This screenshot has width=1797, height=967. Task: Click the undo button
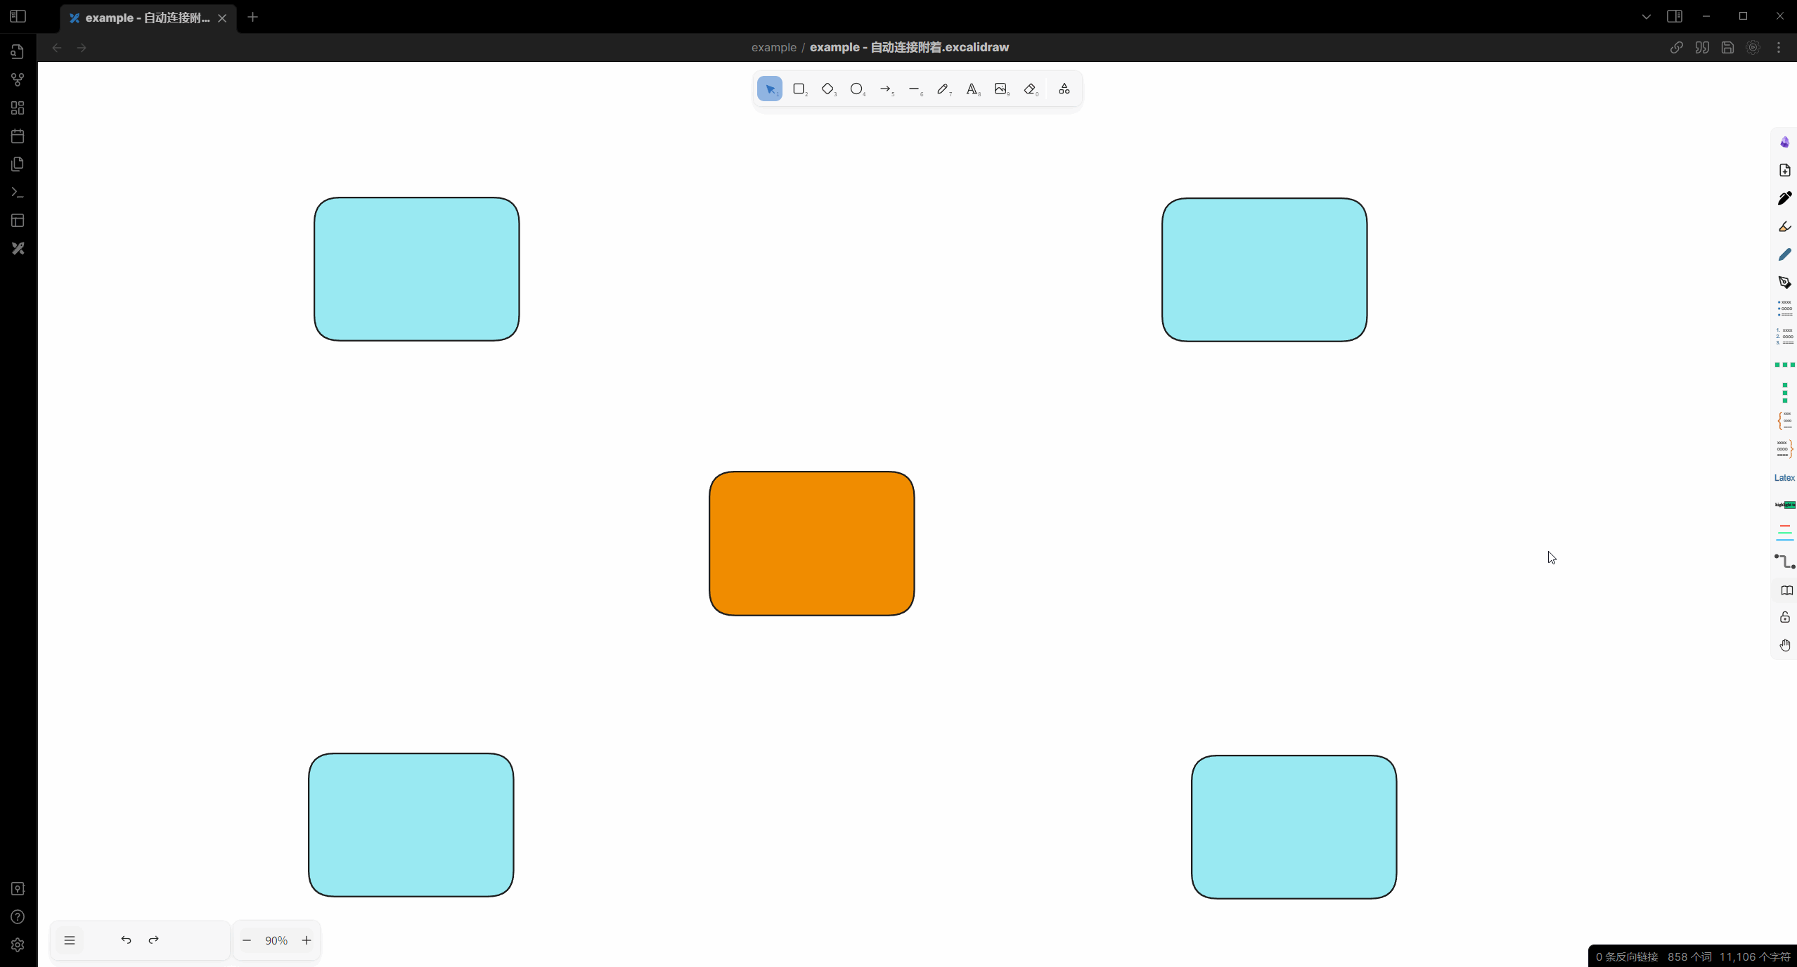pyautogui.click(x=126, y=940)
